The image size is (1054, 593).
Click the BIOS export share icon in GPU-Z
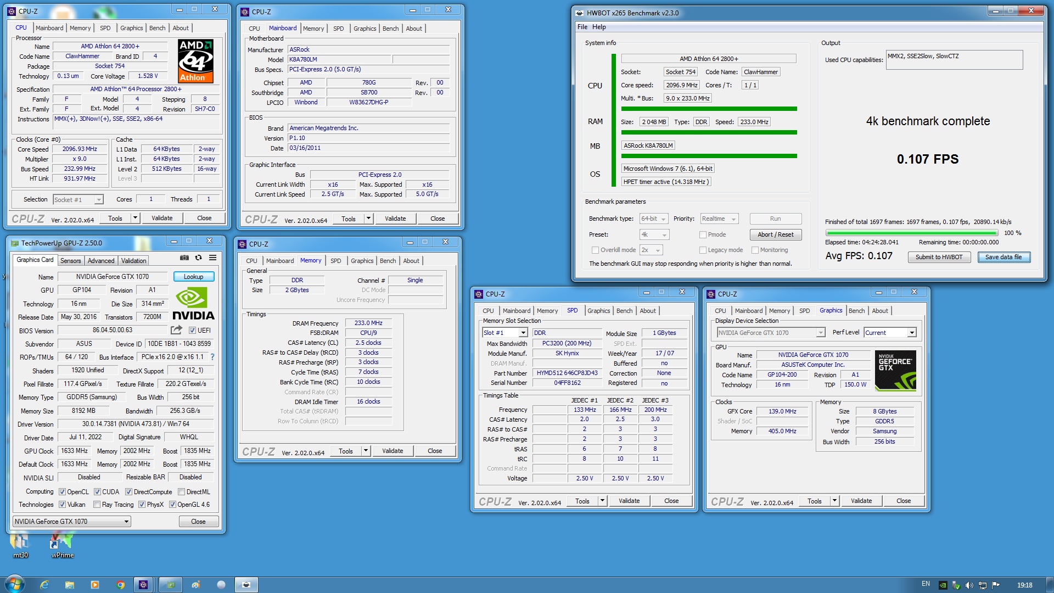(176, 330)
